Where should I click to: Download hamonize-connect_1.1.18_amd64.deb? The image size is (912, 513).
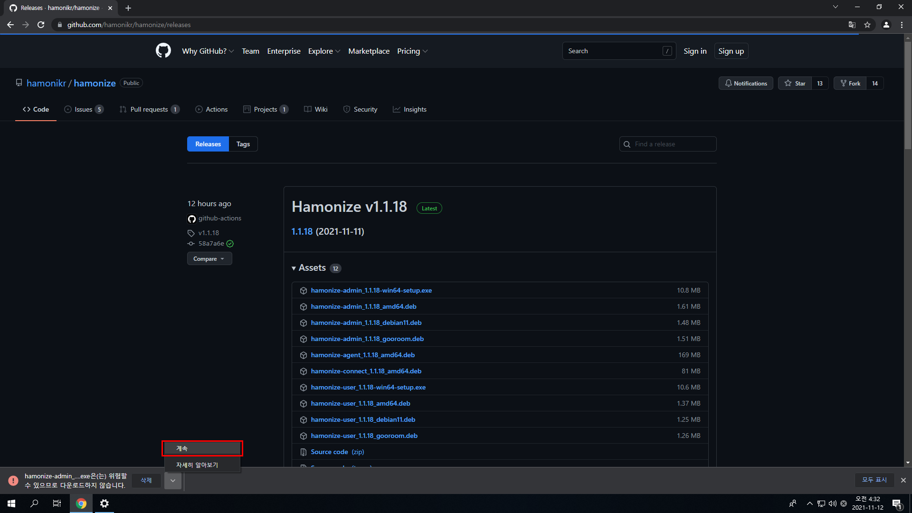coord(366,371)
